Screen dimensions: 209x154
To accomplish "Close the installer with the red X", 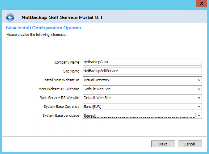I will click(201, 3).
